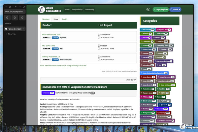This screenshot has width=198, height=132.
Task: Toggle dark mode moon icon
Action: point(148,10)
